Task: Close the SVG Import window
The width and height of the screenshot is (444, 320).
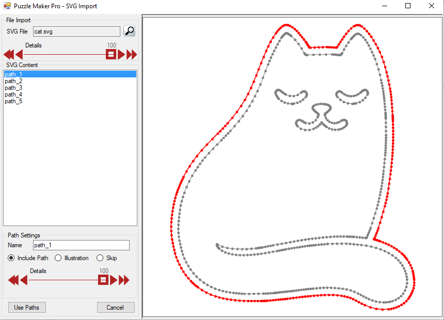Action: tap(431, 6)
